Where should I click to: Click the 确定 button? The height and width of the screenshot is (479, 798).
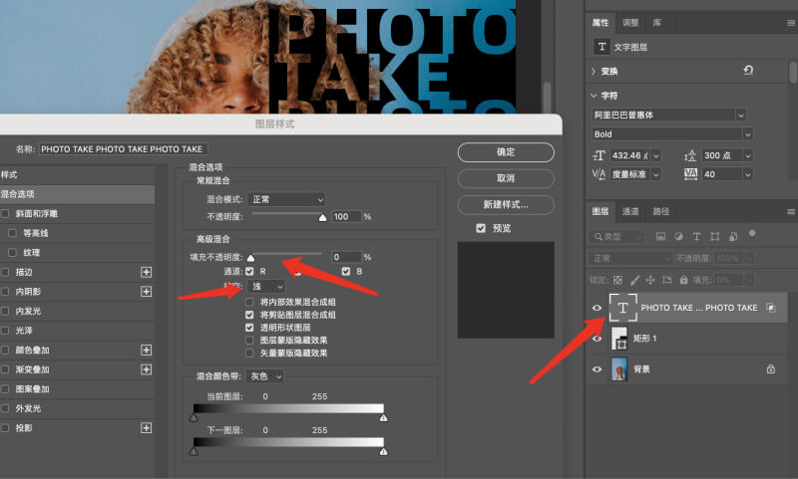pos(505,151)
